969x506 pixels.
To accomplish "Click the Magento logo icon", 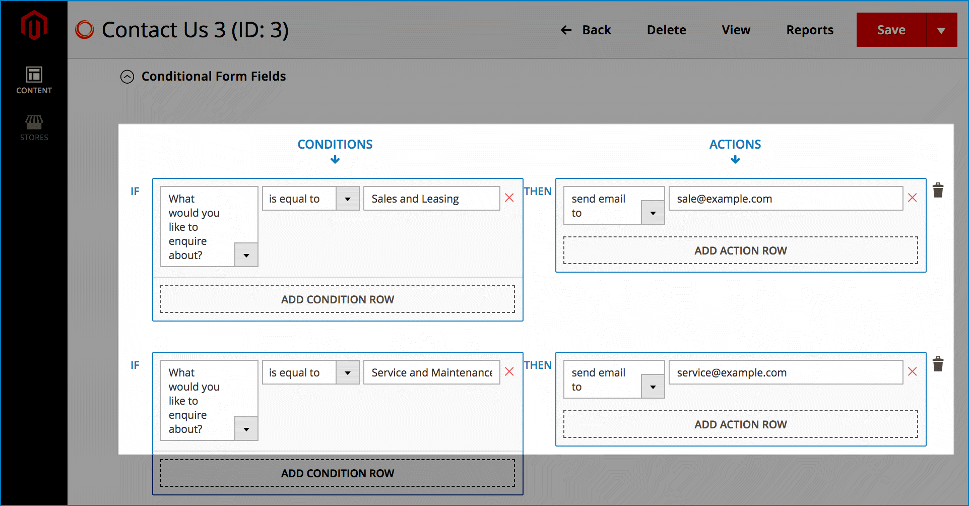I will [x=33, y=24].
